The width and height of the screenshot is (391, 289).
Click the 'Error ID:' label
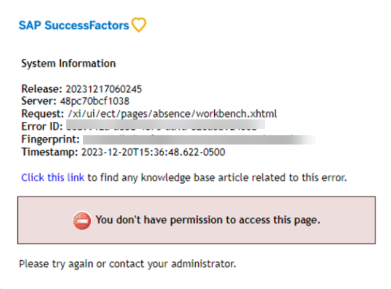(x=42, y=126)
